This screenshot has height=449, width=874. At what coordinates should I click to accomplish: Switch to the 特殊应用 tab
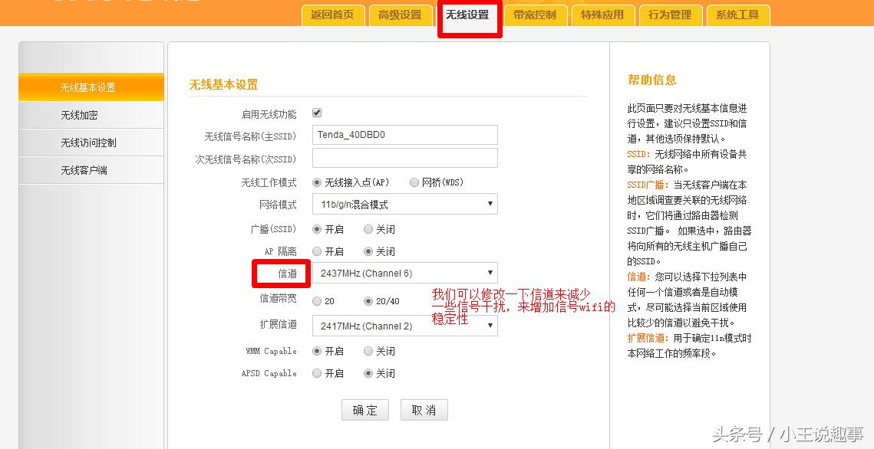603,14
